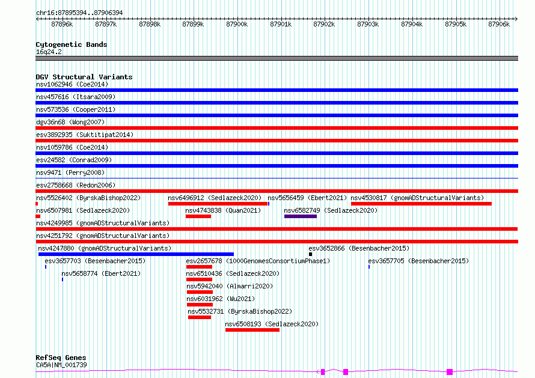
Task: Click the gray 16q24.2 cytogenetic band bar
Action: 277,58
